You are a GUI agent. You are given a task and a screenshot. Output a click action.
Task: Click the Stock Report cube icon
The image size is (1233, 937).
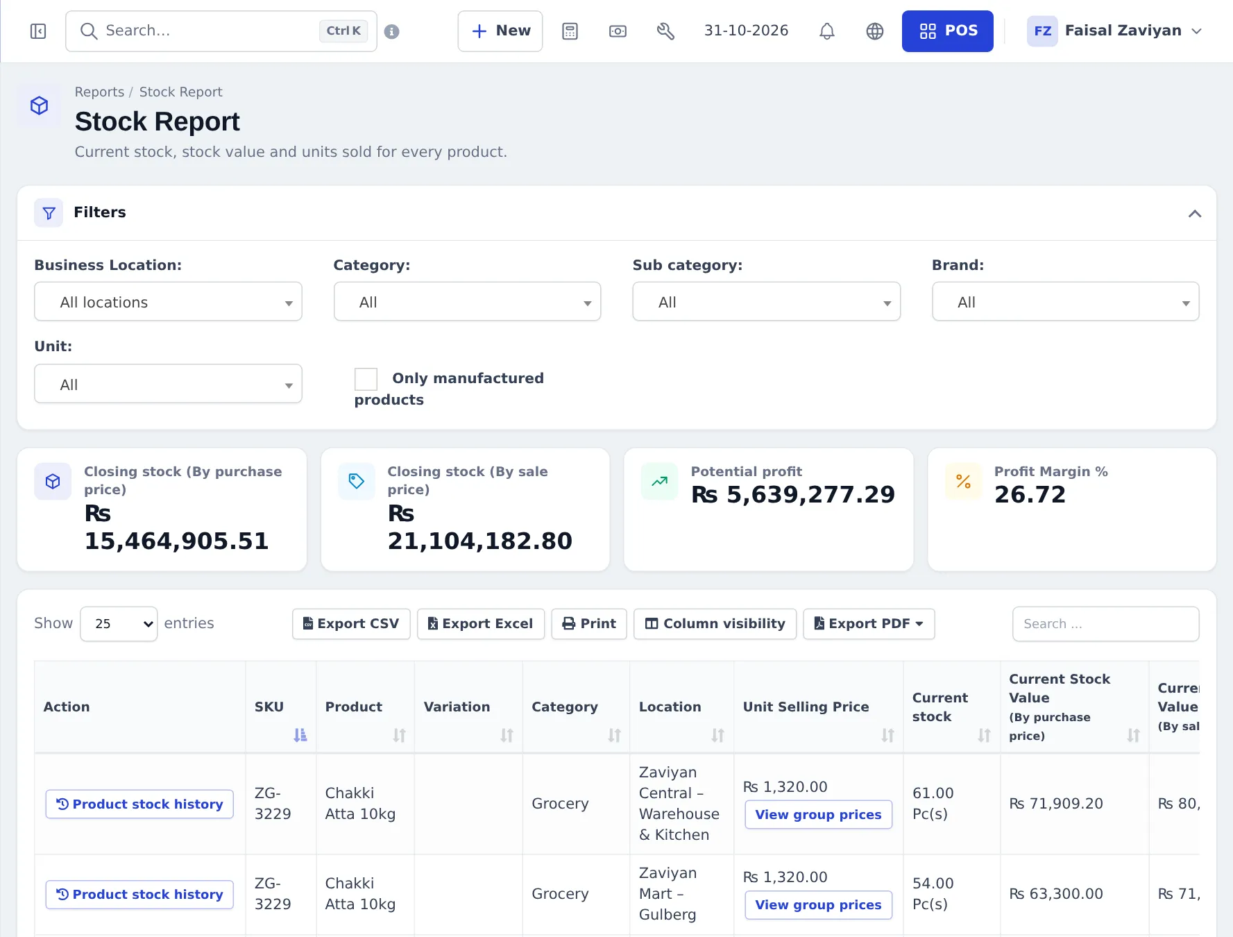coord(39,105)
